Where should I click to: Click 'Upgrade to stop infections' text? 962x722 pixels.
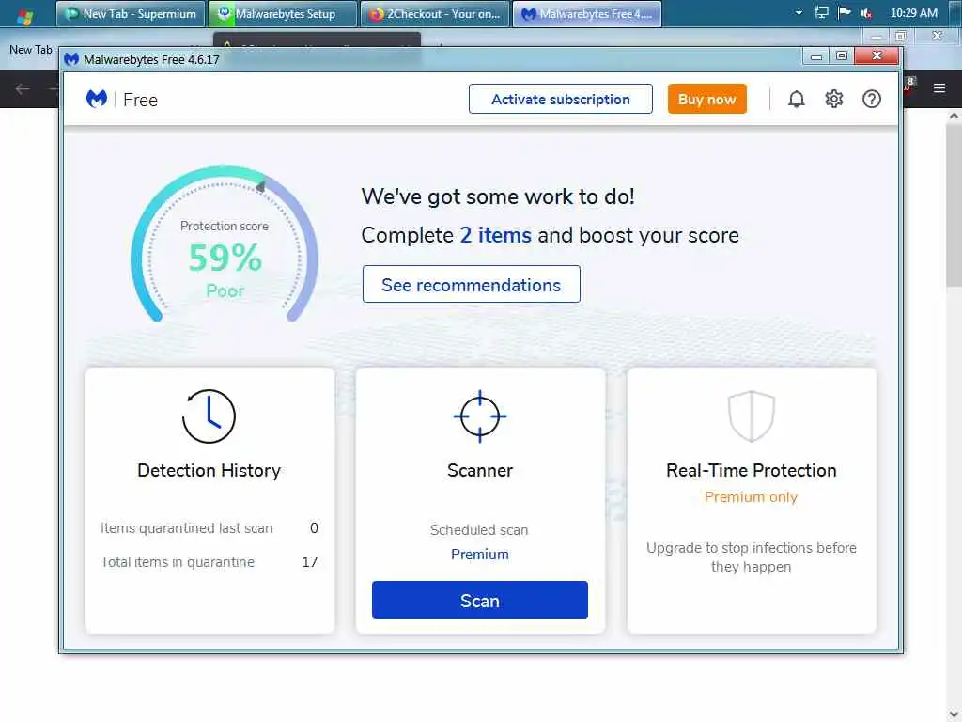click(751, 557)
